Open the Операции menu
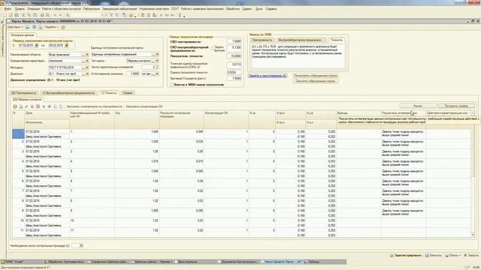Viewport: 481px width, 270px height. [33, 9]
